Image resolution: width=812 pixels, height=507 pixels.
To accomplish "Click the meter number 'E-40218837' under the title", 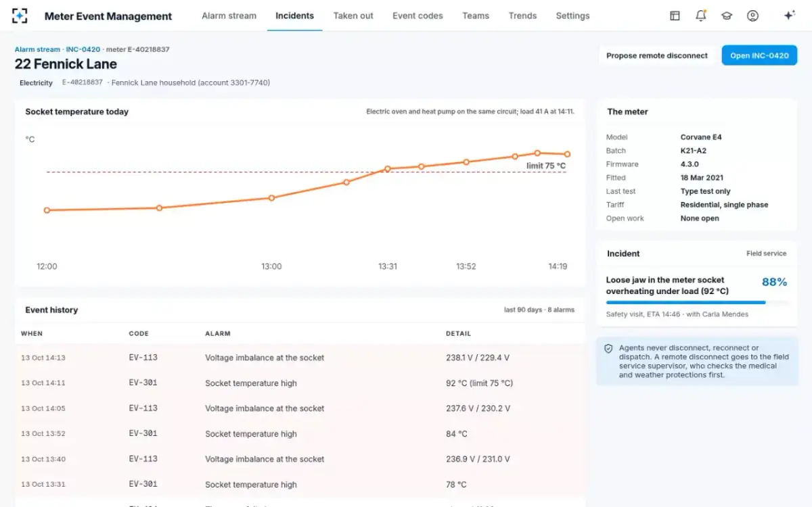I will [x=83, y=82].
